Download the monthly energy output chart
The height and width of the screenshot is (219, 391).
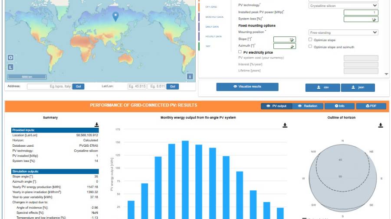coord(285,125)
